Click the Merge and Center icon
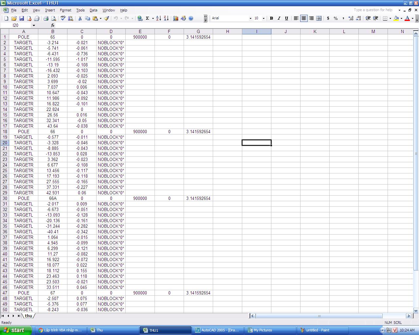This screenshot has width=419, height=335. [319, 18]
